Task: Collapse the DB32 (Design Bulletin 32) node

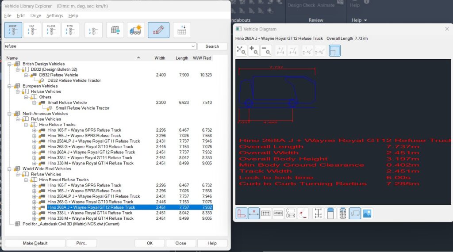Action: tap(18, 69)
